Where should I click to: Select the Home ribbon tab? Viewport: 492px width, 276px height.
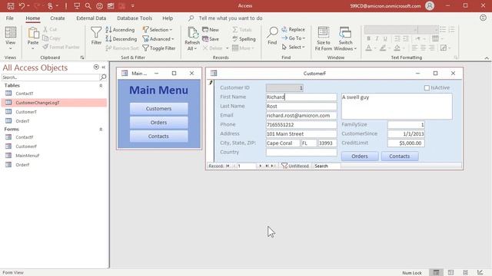point(33,18)
